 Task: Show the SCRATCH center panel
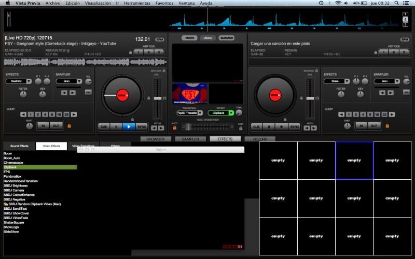[x=227, y=38]
